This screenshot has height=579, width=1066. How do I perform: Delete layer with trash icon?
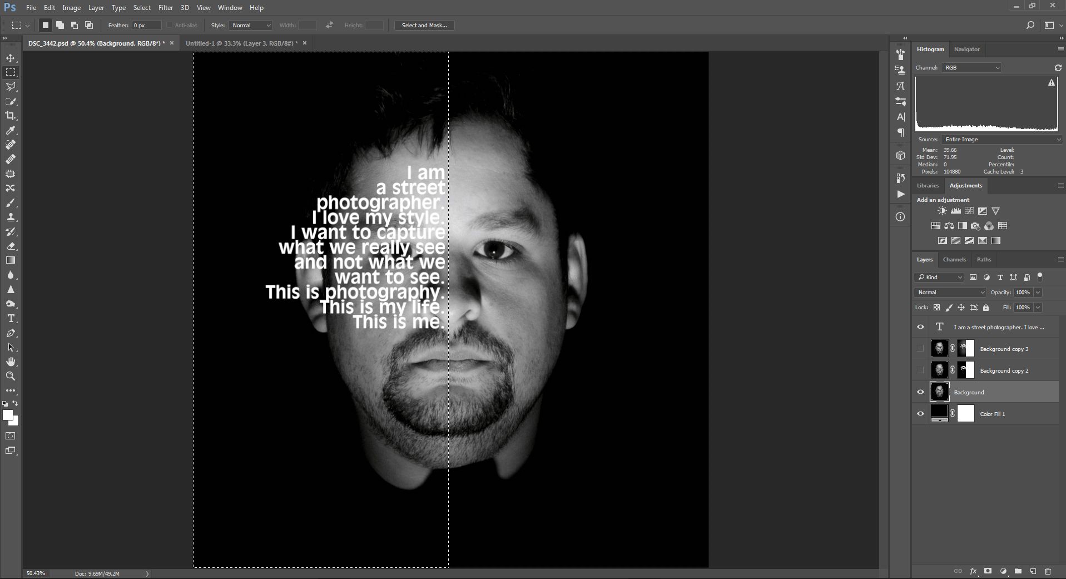pos(1048,571)
